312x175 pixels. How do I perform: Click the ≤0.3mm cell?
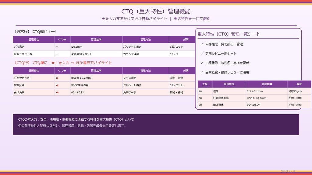click(96, 47)
